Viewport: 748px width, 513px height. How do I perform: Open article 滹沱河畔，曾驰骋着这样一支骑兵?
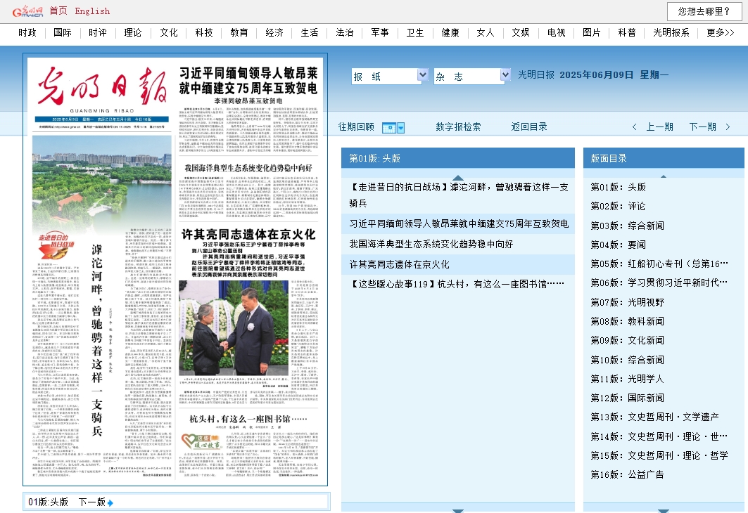tap(458, 195)
